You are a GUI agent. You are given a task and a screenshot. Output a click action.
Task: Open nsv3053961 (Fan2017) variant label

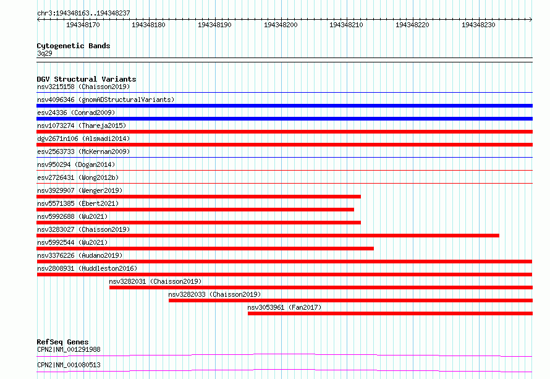tap(284, 307)
